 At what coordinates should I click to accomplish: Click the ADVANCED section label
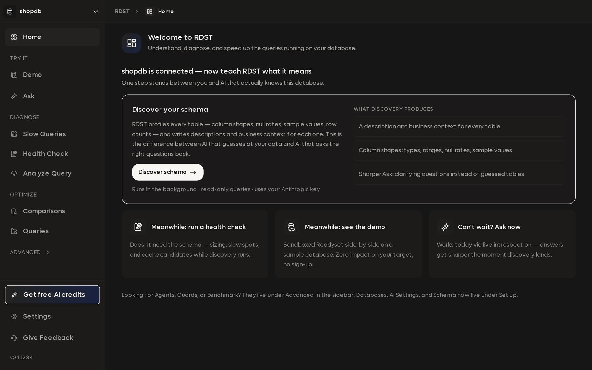click(x=25, y=252)
